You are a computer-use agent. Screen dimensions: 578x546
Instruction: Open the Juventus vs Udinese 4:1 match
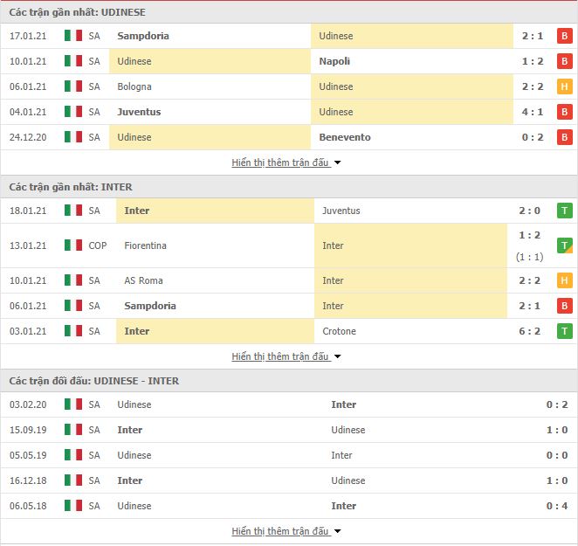[289, 112]
